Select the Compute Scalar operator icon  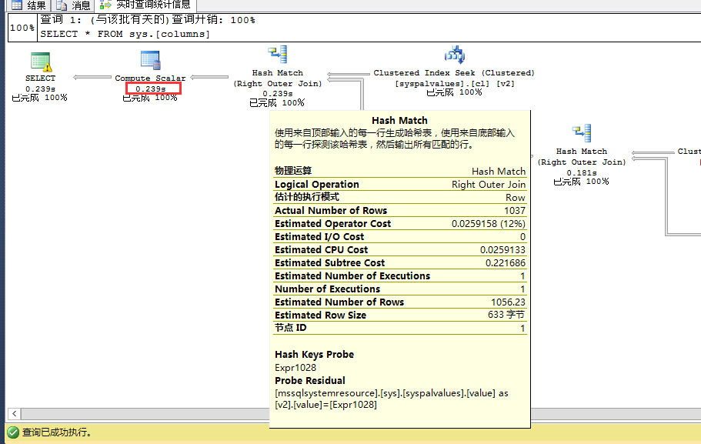tap(150, 60)
